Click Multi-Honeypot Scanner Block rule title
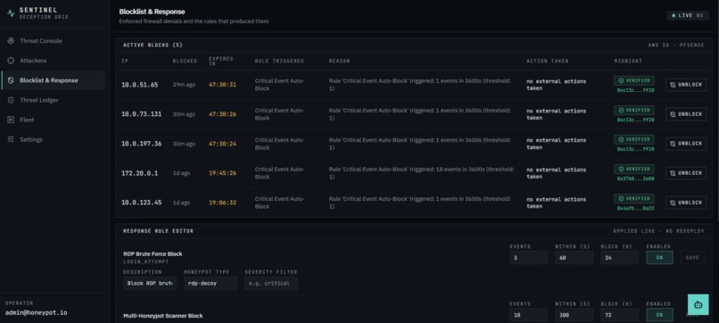The image size is (719, 323). pos(162,316)
